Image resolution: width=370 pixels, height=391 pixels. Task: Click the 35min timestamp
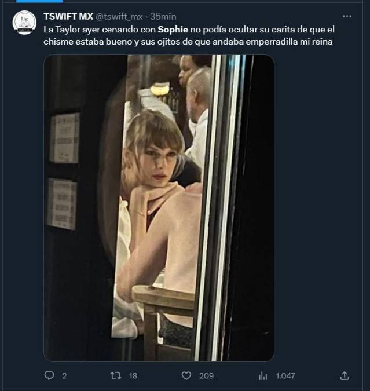(163, 16)
